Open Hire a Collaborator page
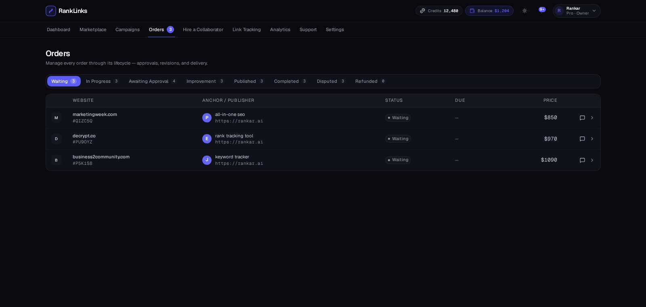This screenshot has width=646, height=307. click(203, 29)
